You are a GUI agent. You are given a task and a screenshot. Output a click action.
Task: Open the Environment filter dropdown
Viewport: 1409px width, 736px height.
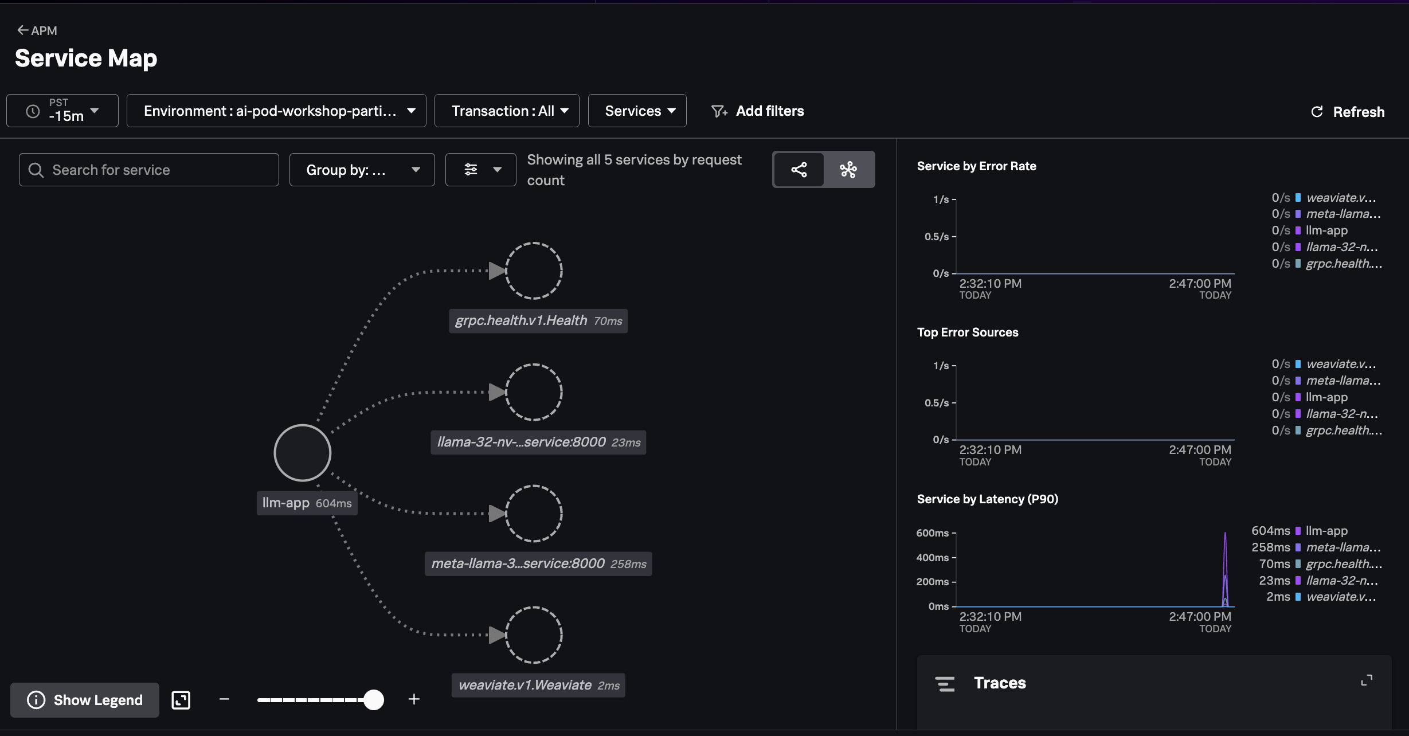click(x=276, y=111)
